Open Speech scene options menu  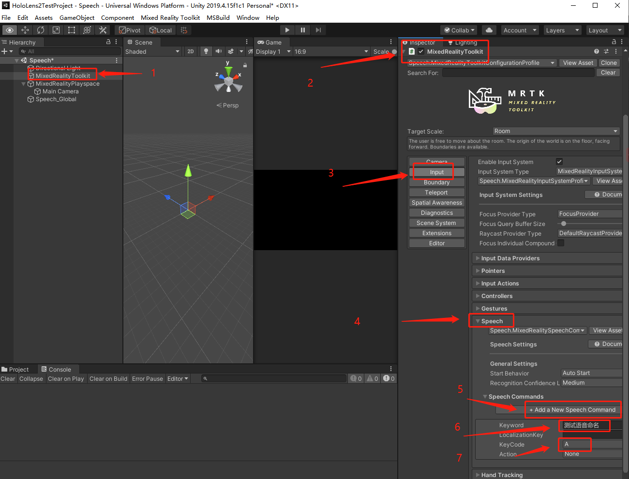[117, 60]
